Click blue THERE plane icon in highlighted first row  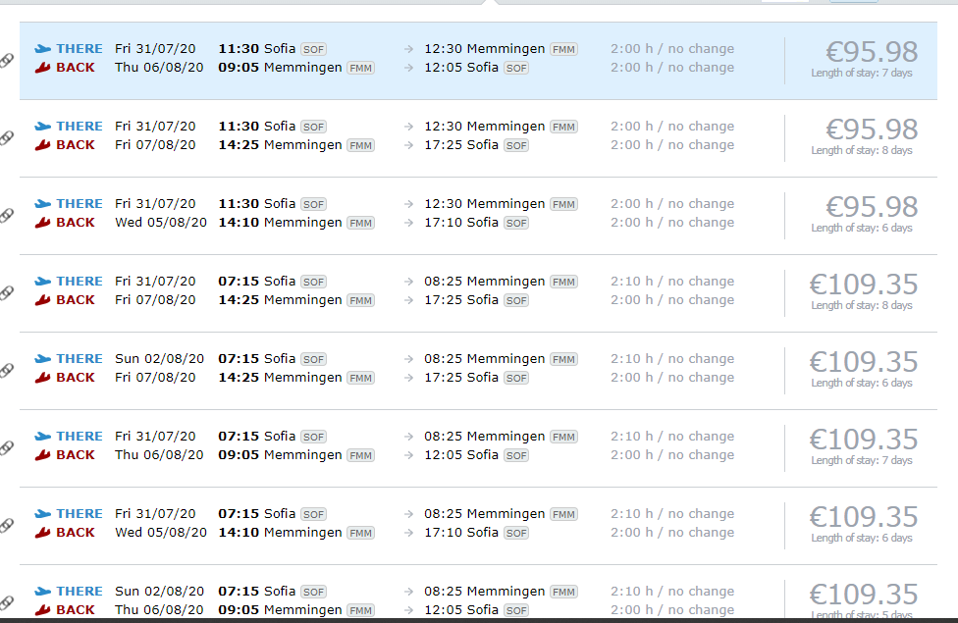tap(42, 49)
